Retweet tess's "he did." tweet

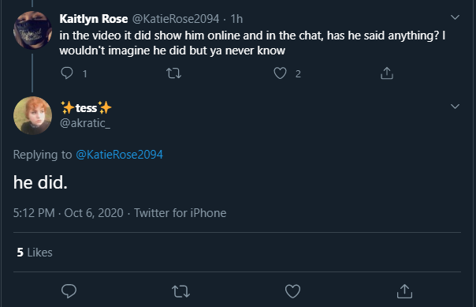(x=181, y=291)
